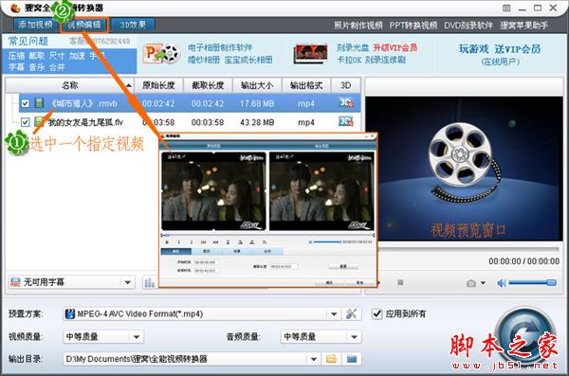Click the 输出格式 column header

[306, 85]
